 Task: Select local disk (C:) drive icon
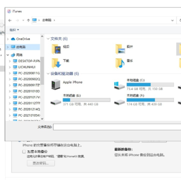coord(120,85)
